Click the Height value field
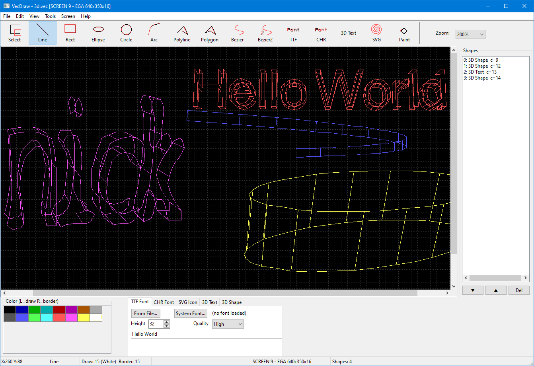Screen dimensions: 534x366 [x=156, y=324]
